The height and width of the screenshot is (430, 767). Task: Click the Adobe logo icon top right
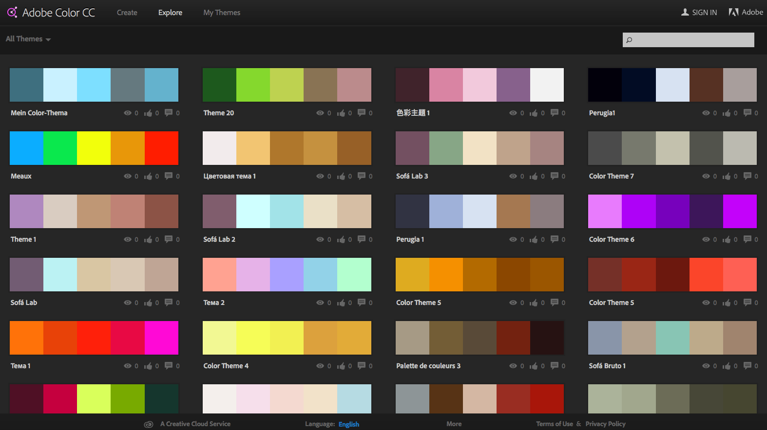pyautogui.click(x=733, y=12)
